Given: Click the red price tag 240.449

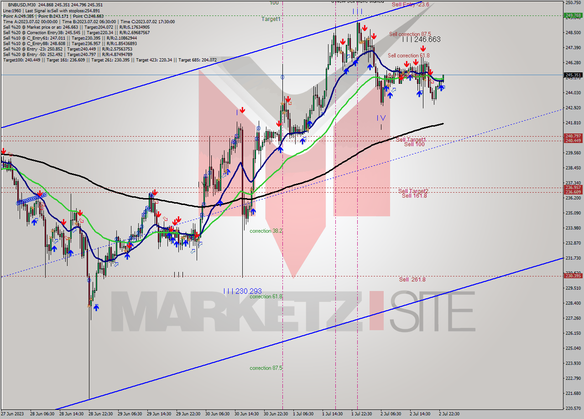Looking at the screenshot, I should [573, 141].
